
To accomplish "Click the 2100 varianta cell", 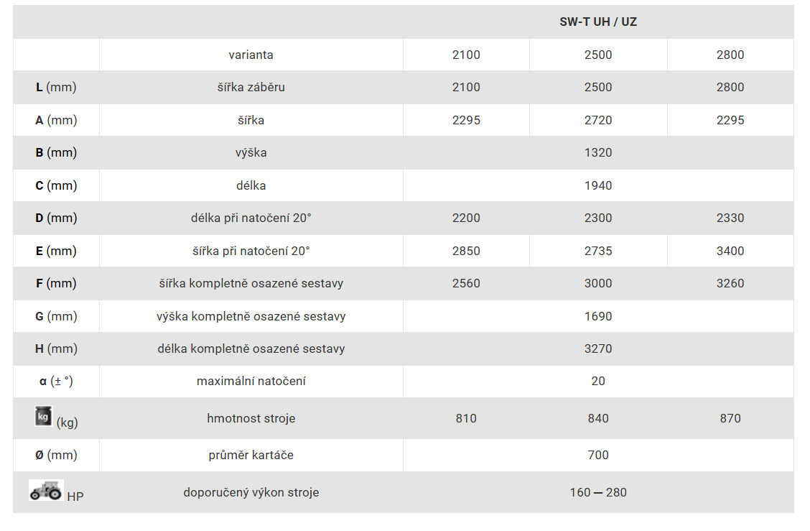I will pyautogui.click(x=466, y=55).
